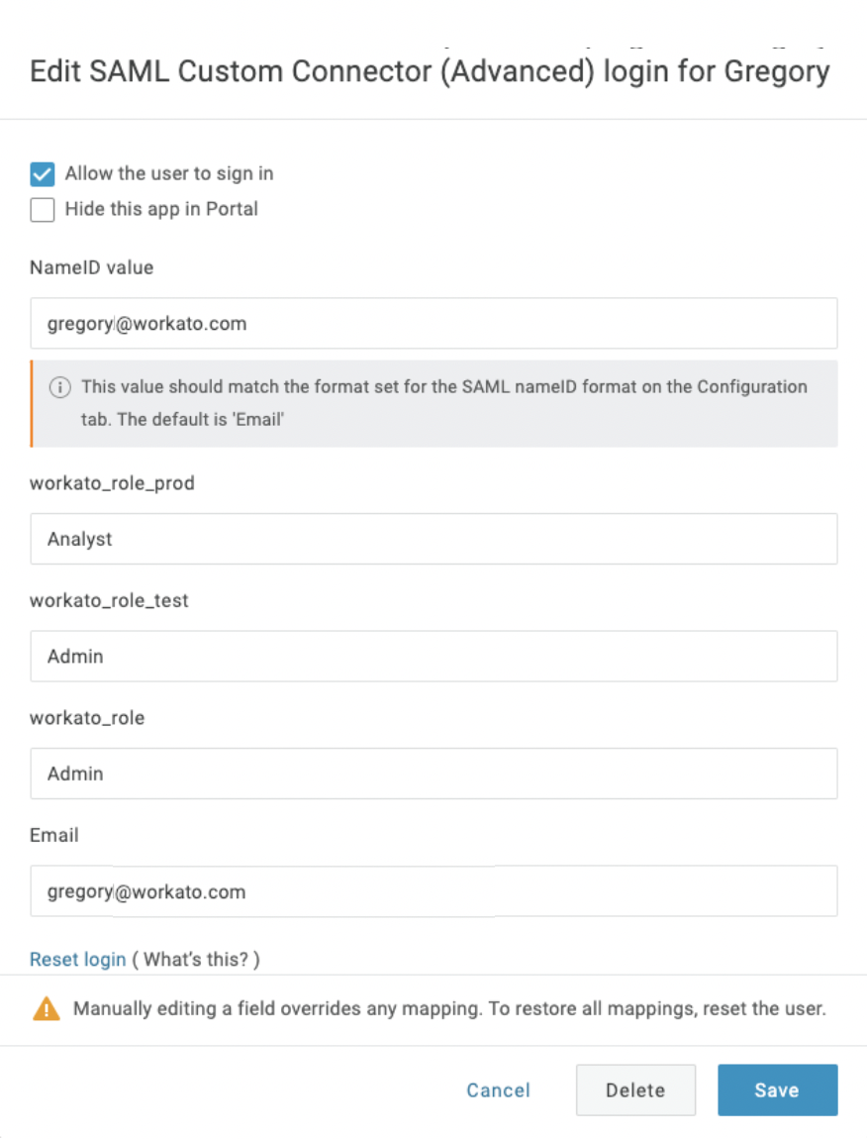Save the login changes

(x=777, y=1090)
